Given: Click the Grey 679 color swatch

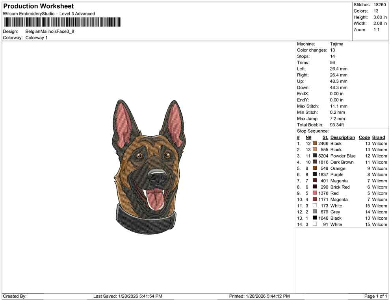Looking at the screenshot, I should coord(315,212).
